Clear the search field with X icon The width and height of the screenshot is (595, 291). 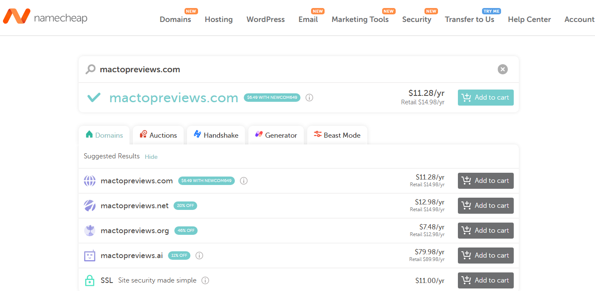(x=502, y=69)
